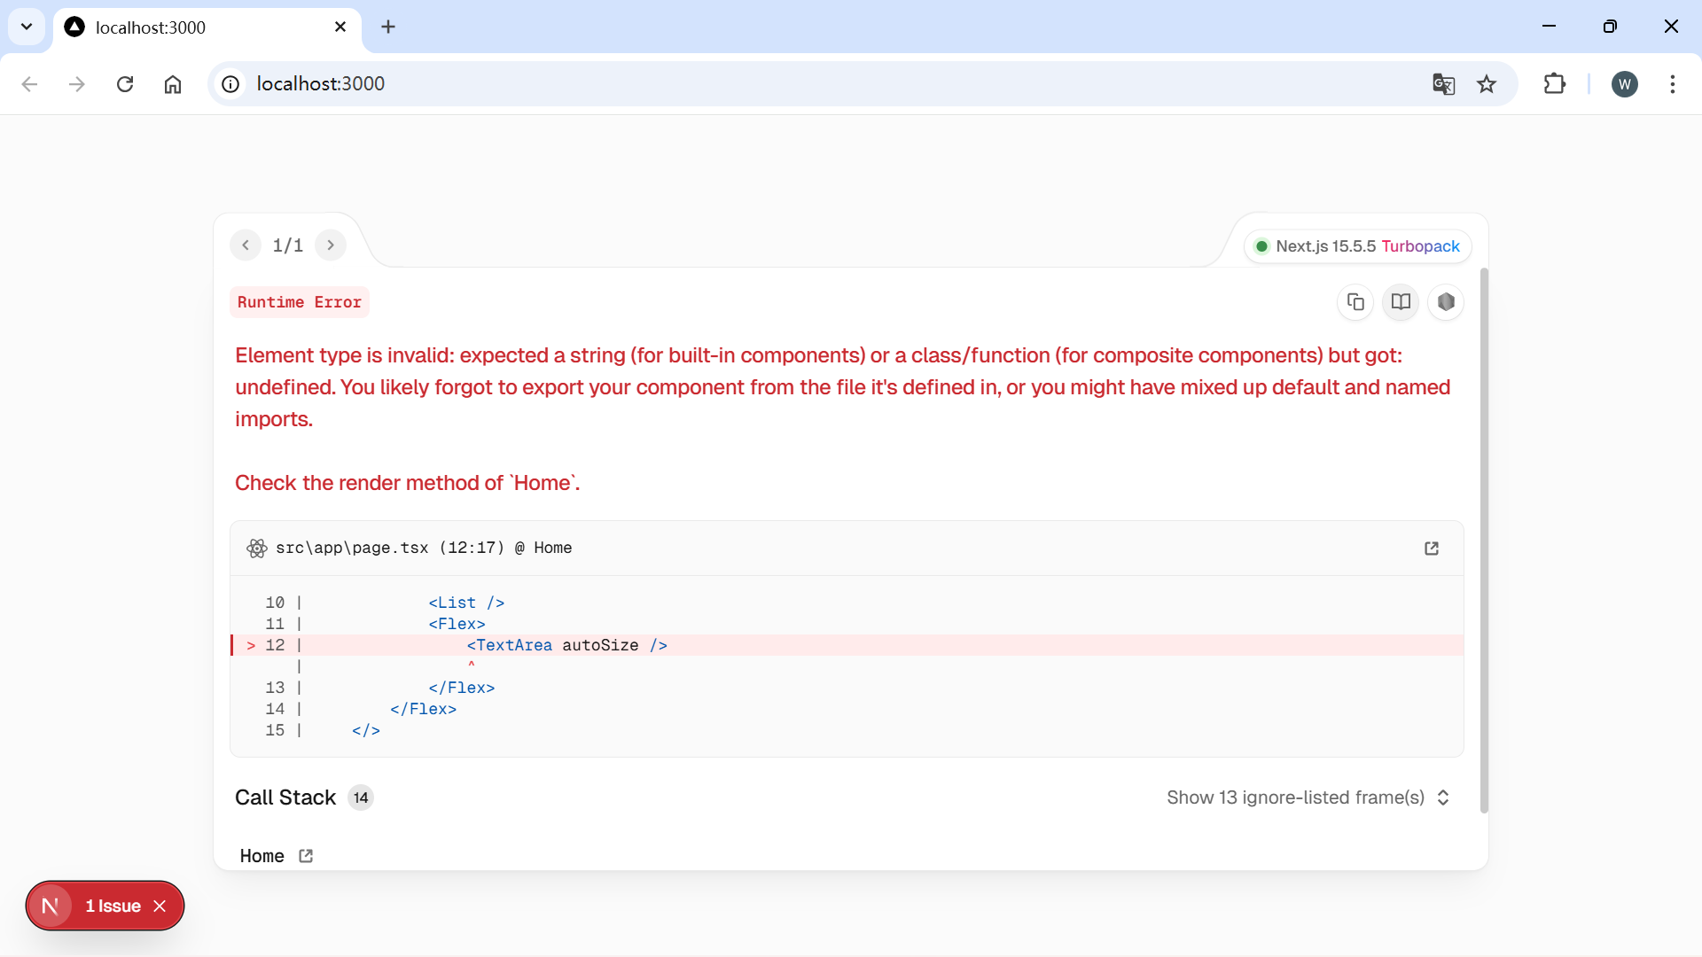This screenshot has height=957, width=1702.
Task: Dismiss the 1 Issue indicator
Action: coord(160,906)
